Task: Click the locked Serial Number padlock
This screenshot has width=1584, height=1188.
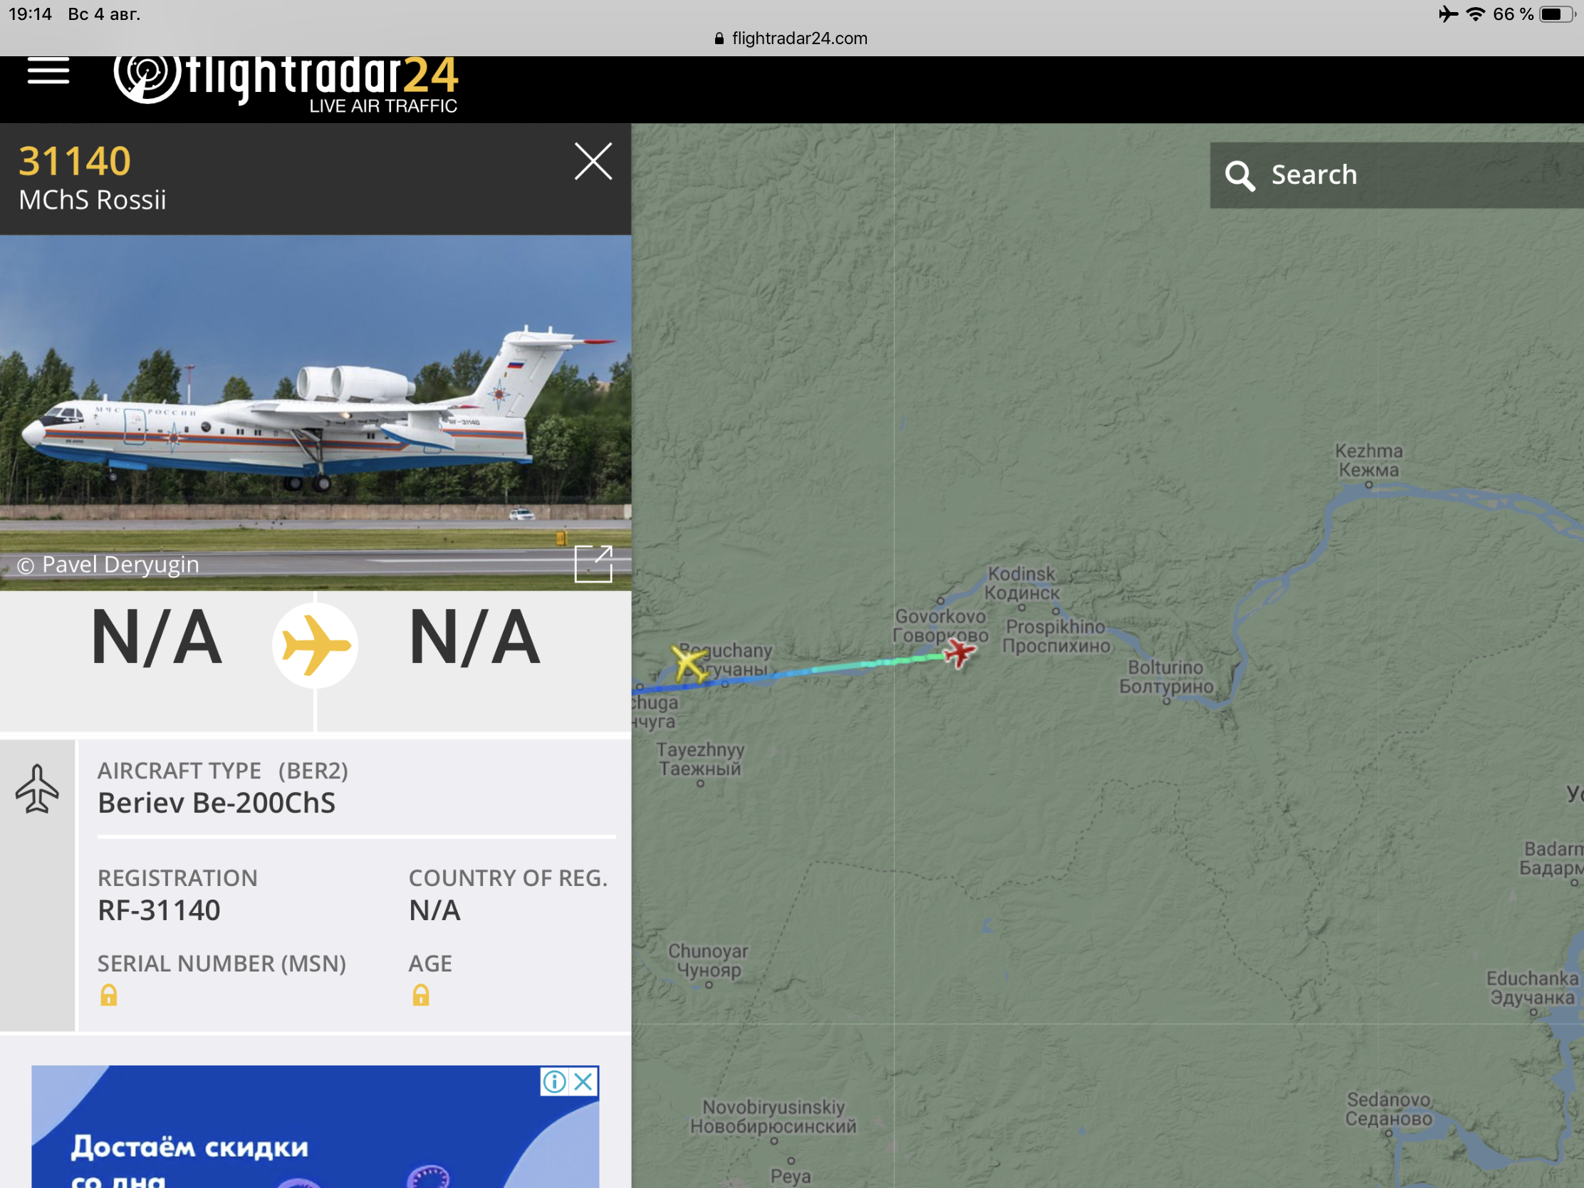Action: tap(109, 995)
